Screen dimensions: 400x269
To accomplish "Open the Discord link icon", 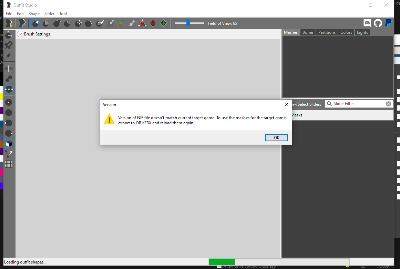I will coord(367,23).
